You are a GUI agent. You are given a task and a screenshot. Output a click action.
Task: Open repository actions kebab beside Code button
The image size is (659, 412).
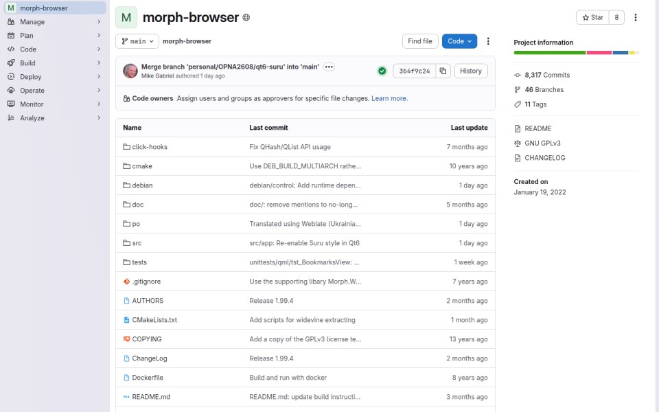pos(488,41)
